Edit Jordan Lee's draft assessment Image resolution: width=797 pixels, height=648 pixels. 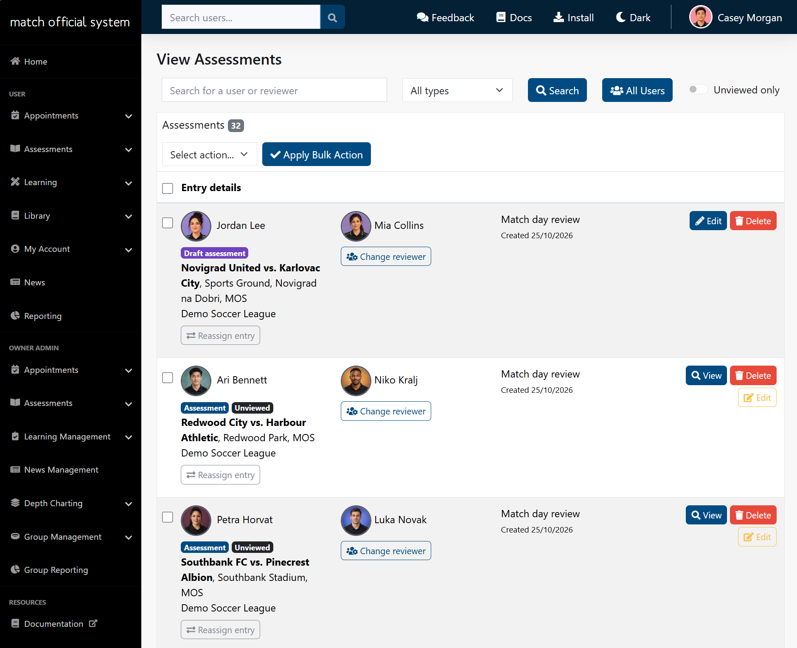pos(708,221)
